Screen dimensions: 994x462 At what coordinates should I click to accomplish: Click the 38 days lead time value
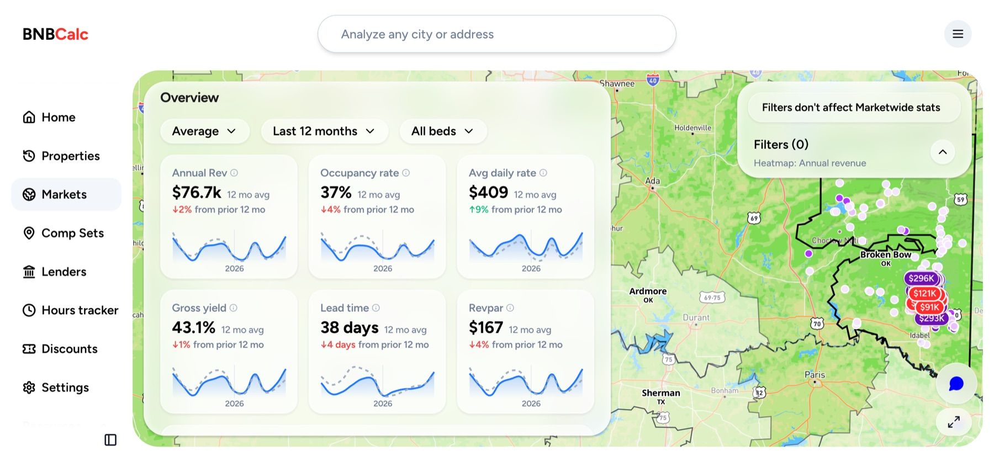pos(350,327)
